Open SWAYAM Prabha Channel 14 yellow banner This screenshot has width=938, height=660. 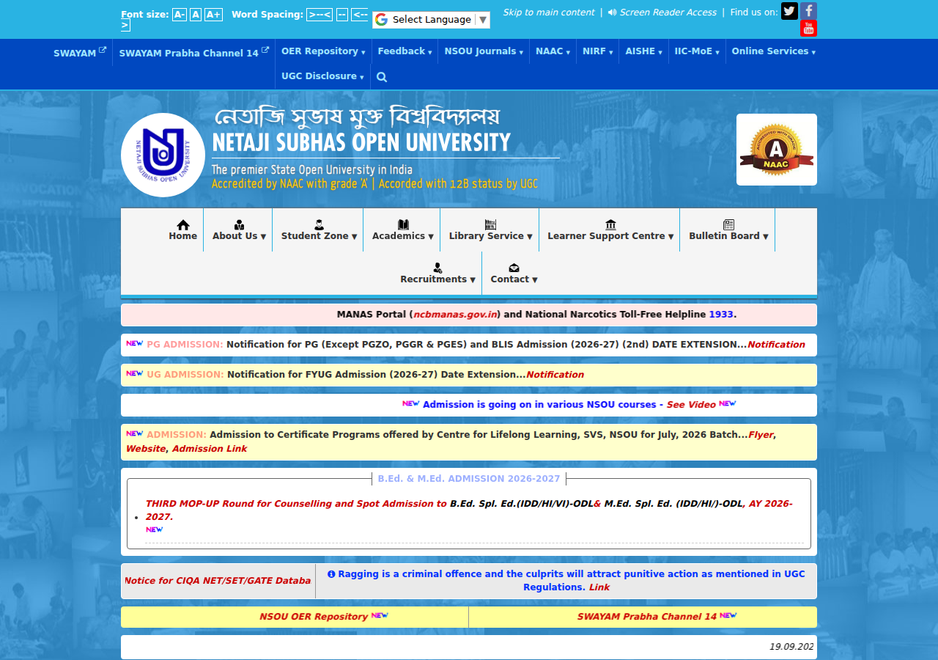click(x=647, y=617)
